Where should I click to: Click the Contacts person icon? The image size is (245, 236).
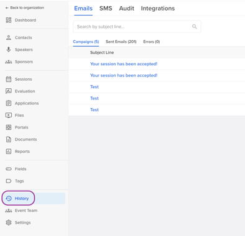point(9,37)
